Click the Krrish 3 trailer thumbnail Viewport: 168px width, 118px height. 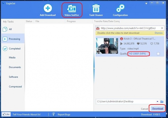pyautogui.click(x=107, y=46)
